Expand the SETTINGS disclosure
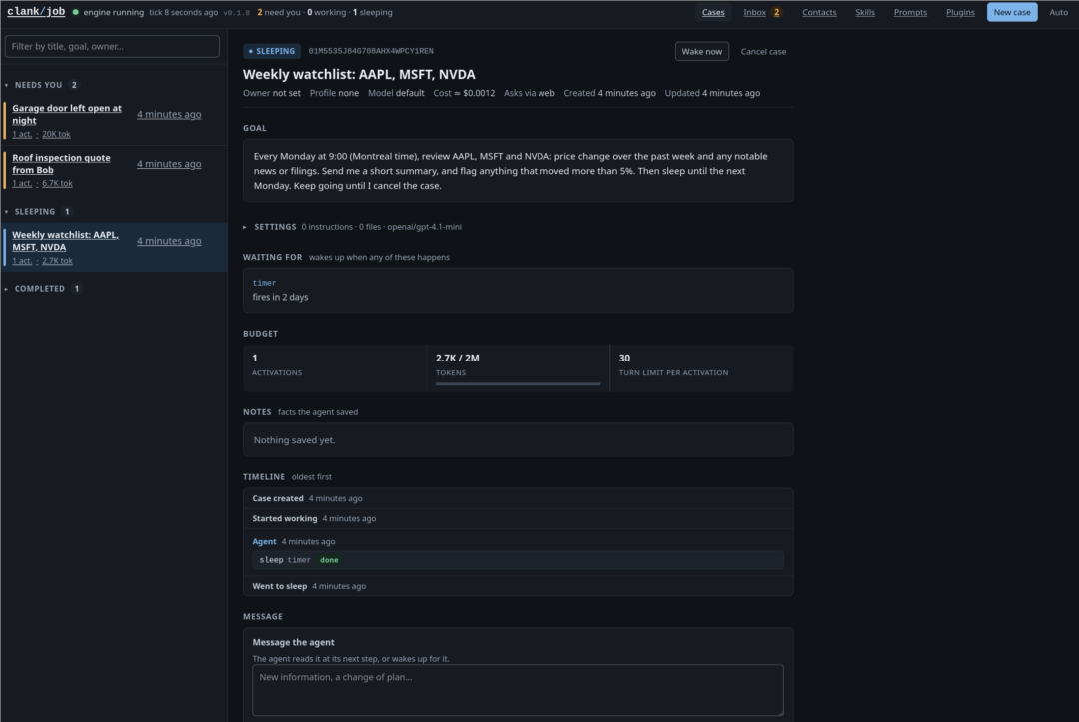The width and height of the screenshot is (1079, 722). pos(352,227)
